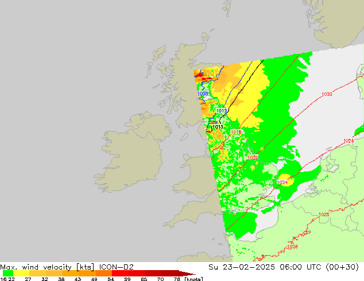Image resolution: width=364 pixels, height=281 pixels.
Task: Click the green 16–22 knots legend swatch
Action: point(8,274)
